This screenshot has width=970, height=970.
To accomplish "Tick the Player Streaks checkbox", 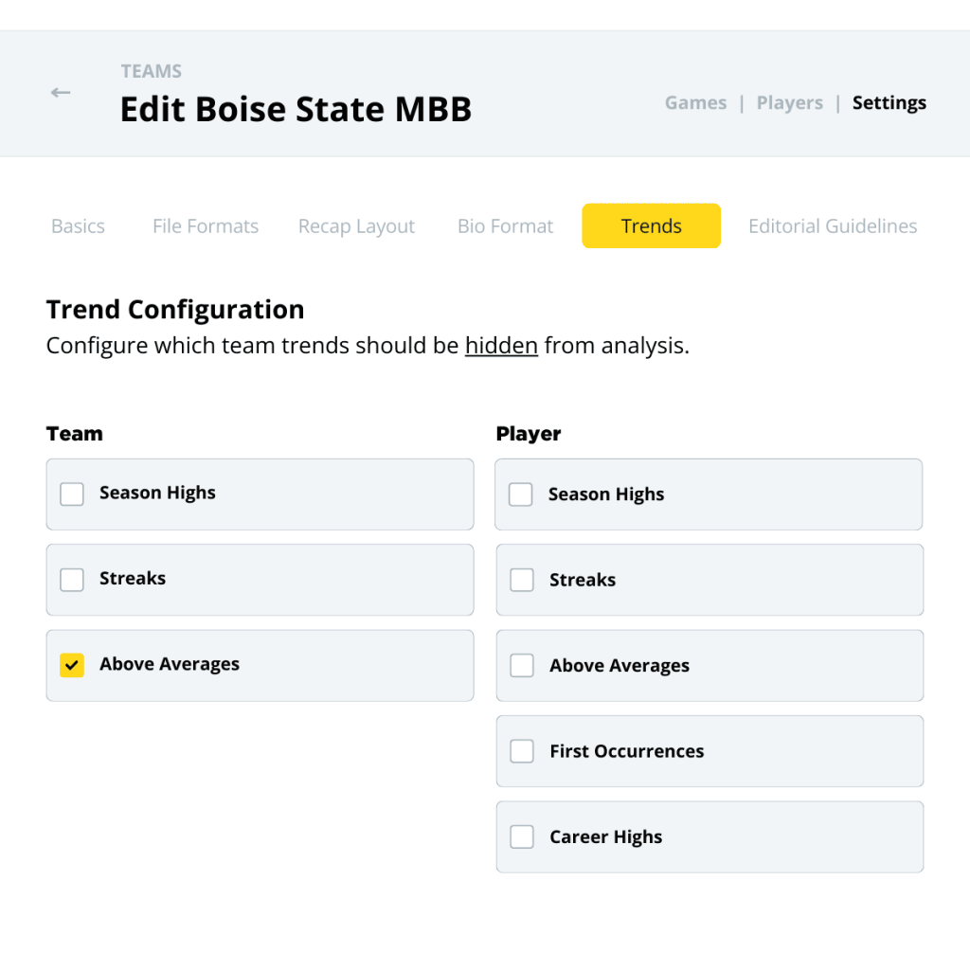I will (x=522, y=580).
